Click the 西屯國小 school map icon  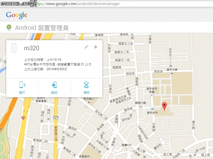[x=89, y=102]
